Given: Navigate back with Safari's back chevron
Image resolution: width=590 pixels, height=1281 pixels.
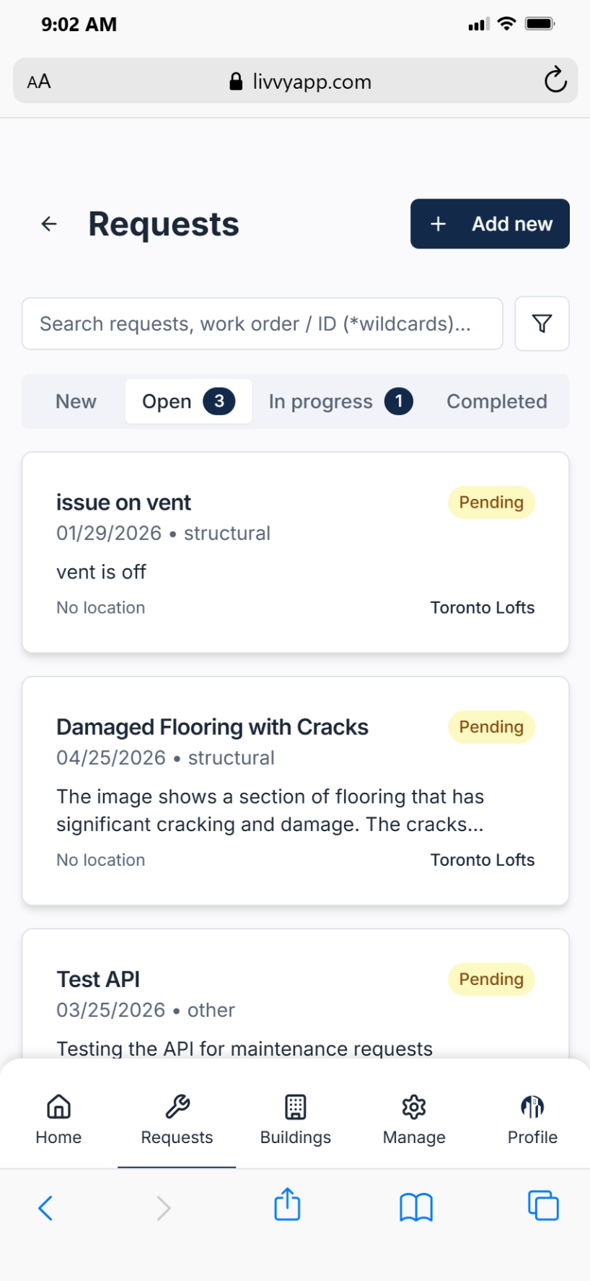Looking at the screenshot, I should click(x=45, y=1207).
